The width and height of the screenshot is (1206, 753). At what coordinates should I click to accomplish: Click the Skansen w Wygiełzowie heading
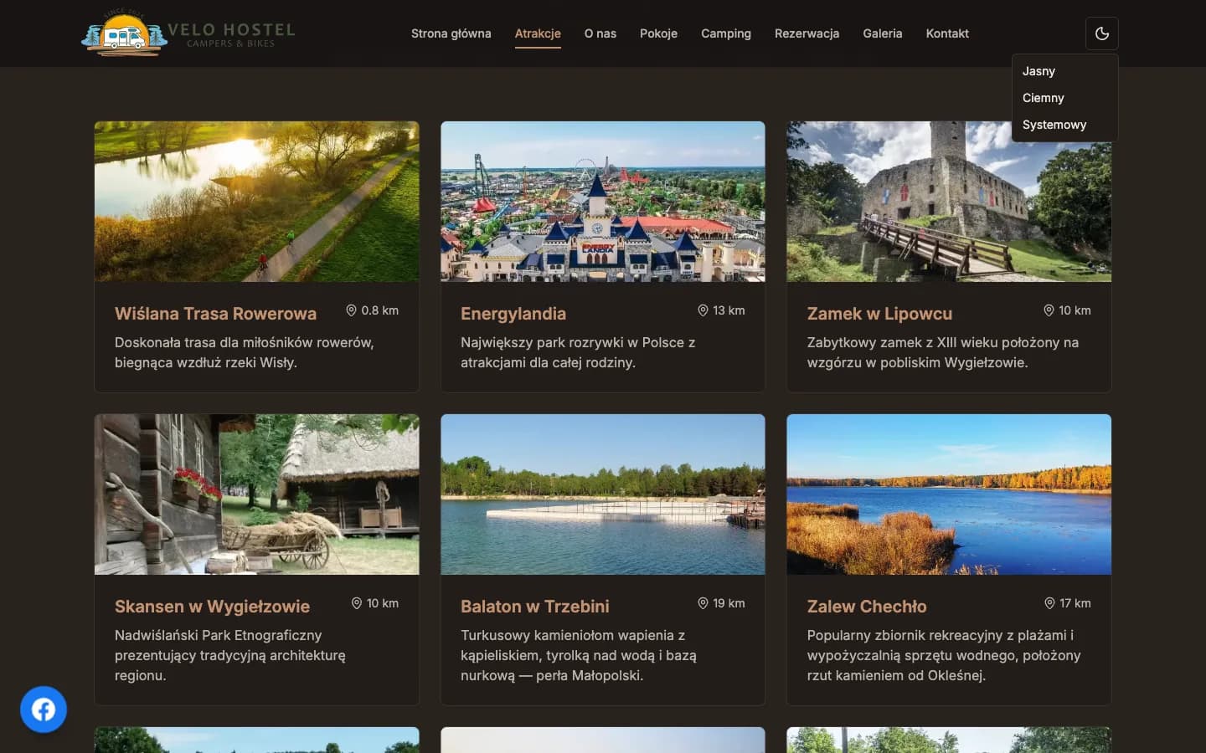(x=212, y=607)
